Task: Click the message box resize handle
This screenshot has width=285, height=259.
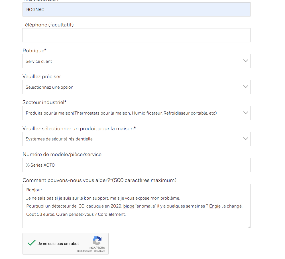Action: (249, 226)
